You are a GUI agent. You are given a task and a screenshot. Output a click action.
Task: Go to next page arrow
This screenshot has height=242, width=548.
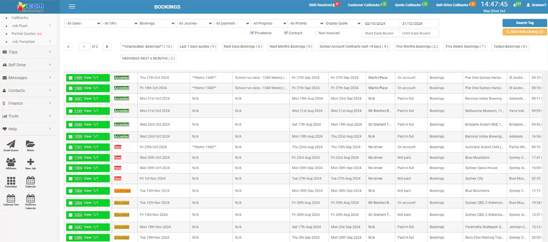pyautogui.click(x=107, y=46)
